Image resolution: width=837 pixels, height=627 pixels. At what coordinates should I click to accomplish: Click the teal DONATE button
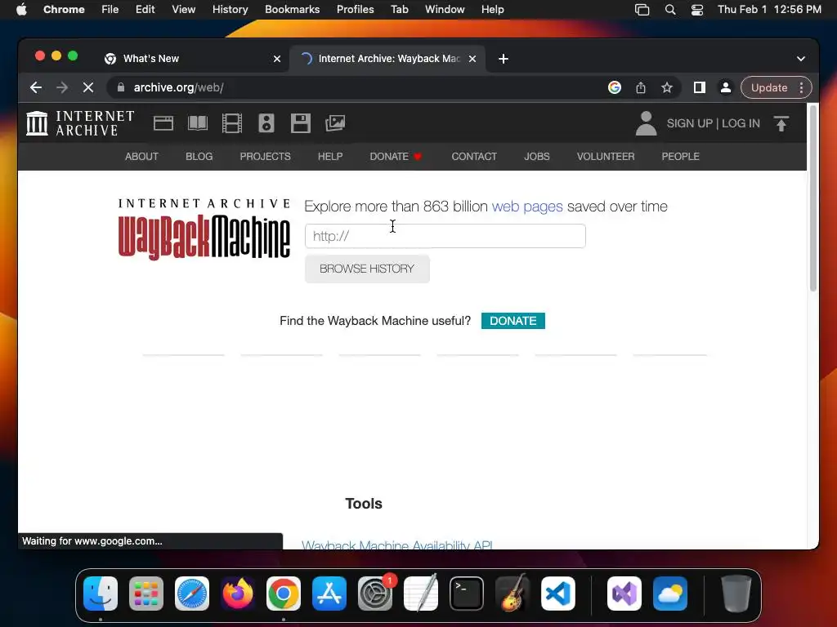point(513,321)
